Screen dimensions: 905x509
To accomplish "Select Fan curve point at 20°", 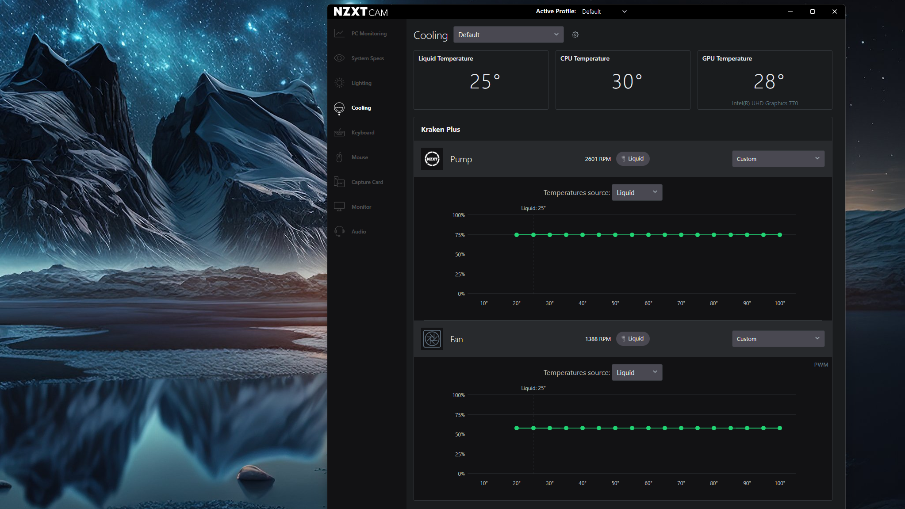I will point(517,428).
